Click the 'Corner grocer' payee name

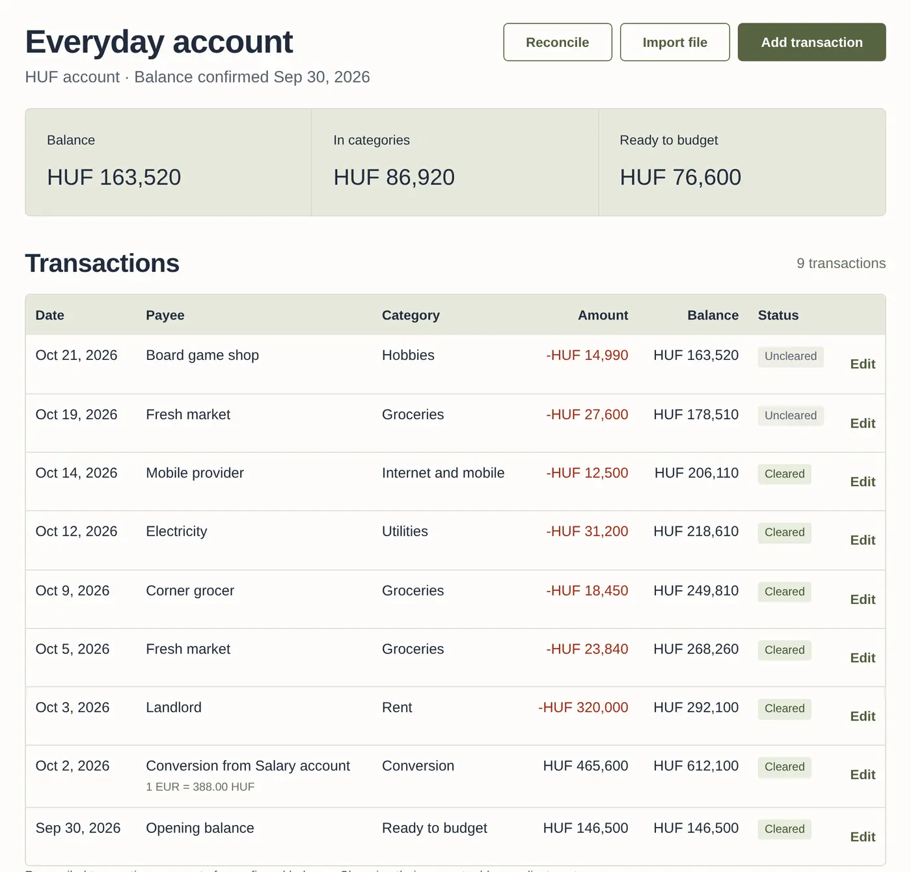pos(190,591)
